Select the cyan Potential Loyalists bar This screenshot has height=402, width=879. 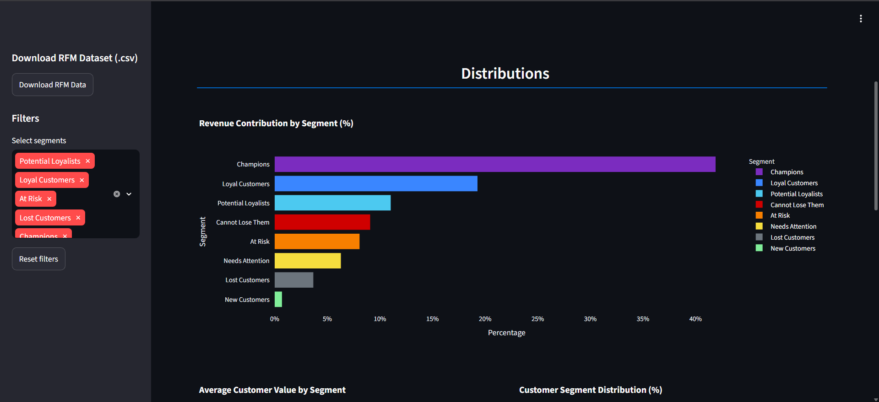[x=333, y=203]
